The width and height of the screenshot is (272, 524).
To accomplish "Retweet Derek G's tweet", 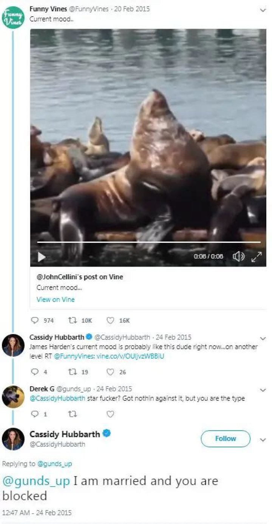I will tap(71, 414).
